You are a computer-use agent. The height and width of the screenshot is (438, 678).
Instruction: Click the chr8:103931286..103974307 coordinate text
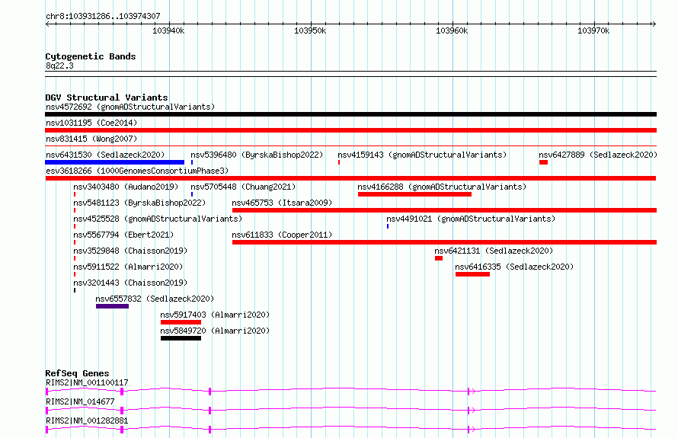pyautogui.click(x=103, y=16)
